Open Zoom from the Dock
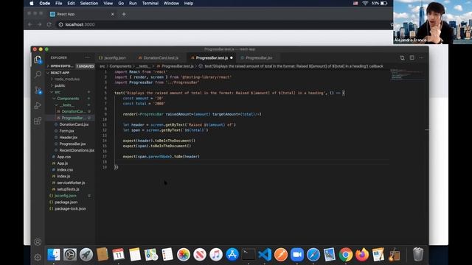This screenshot has width=472, height=265. pos(297,255)
